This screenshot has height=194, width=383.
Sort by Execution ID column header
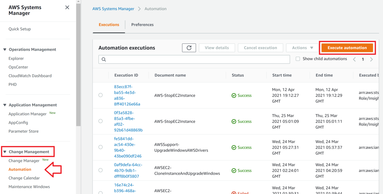(126, 75)
